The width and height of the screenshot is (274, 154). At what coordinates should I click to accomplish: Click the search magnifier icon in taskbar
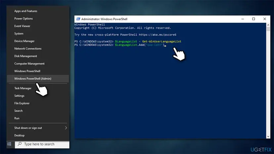[20, 144]
